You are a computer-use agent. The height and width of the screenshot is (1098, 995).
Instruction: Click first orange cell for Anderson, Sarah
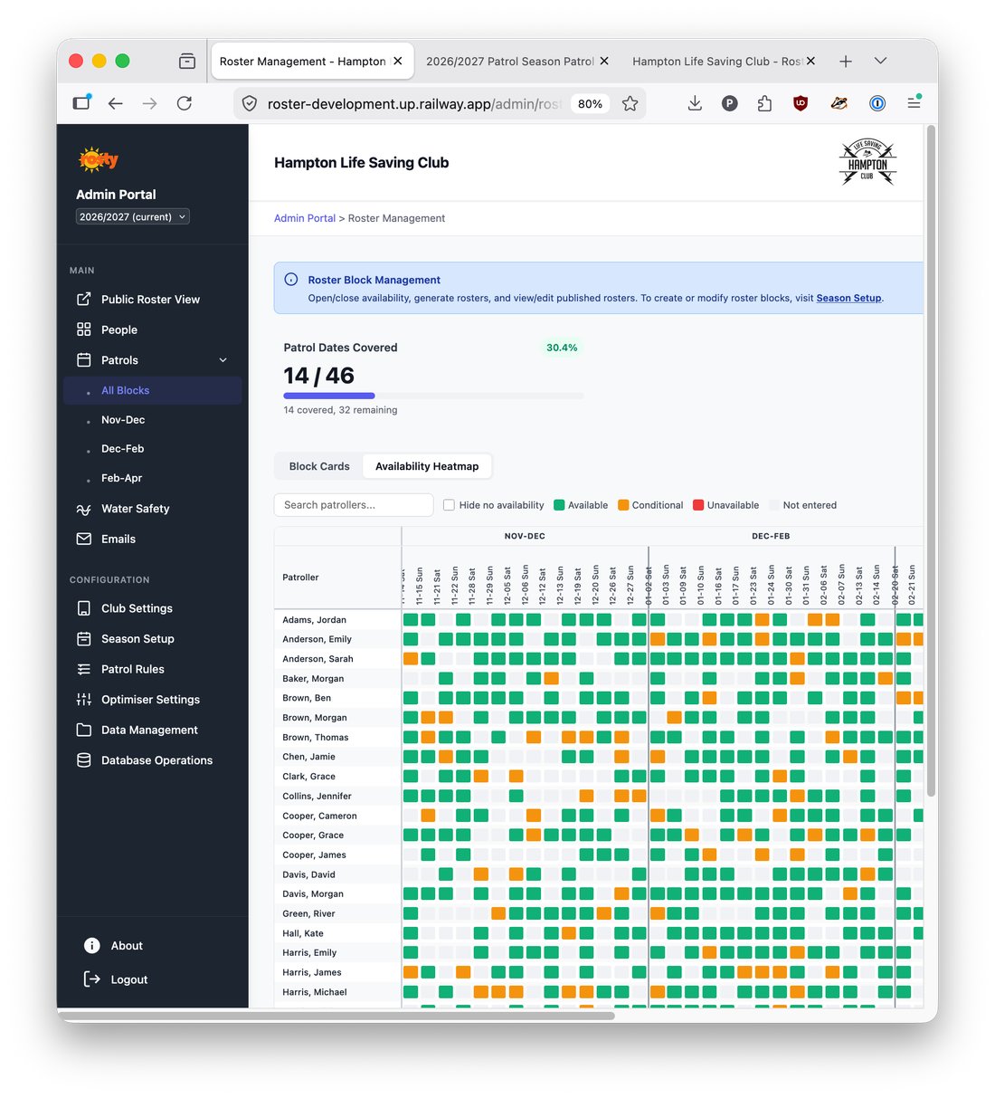[411, 659]
